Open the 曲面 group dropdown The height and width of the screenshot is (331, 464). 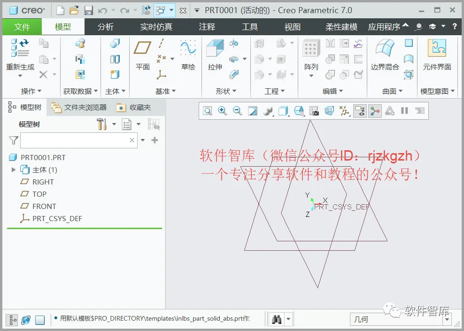tap(393, 91)
